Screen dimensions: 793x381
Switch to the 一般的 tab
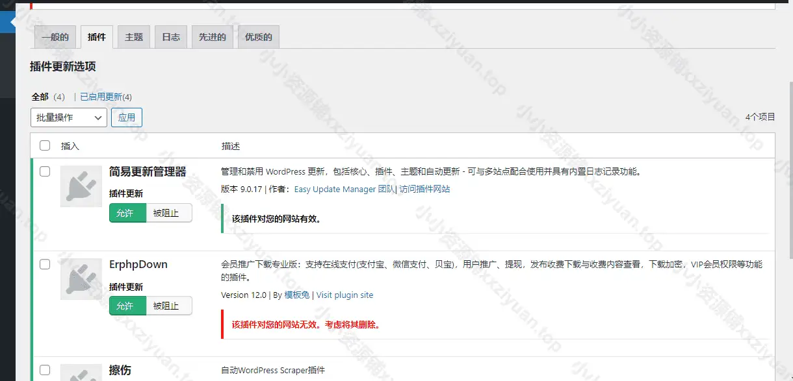click(x=55, y=37)
